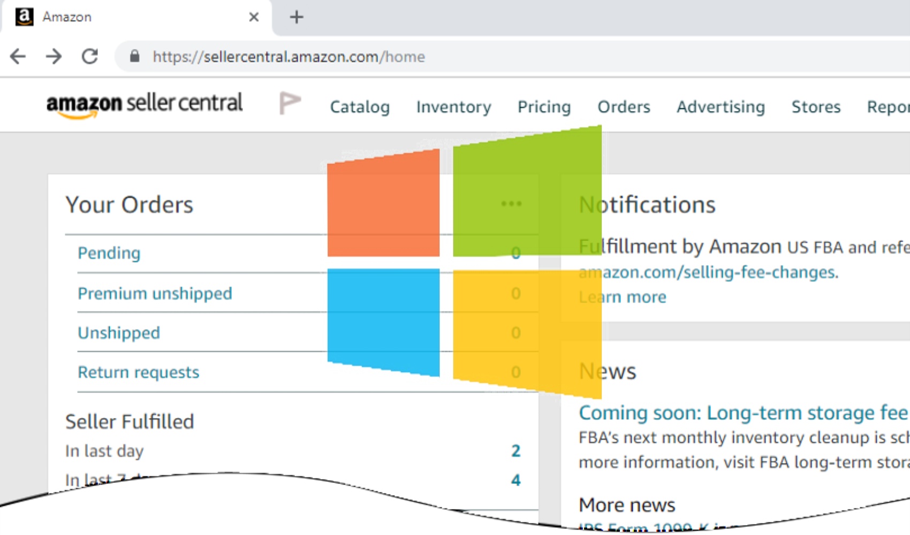This screenshot has width=910, height=535.
Task: Open the Catalog menu
Action: click(x=360, y=107)
